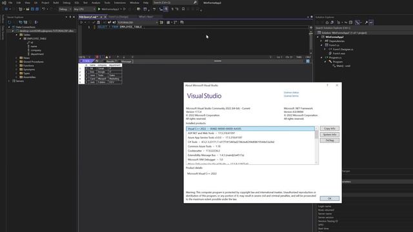This screenshot has width=413, height=232.
Task: Collapse the Tables folder in Server Explorer
Action: [17, 35]
